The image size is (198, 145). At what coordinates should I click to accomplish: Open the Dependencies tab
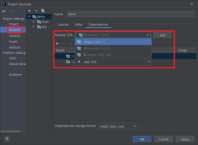pos(98,25)
